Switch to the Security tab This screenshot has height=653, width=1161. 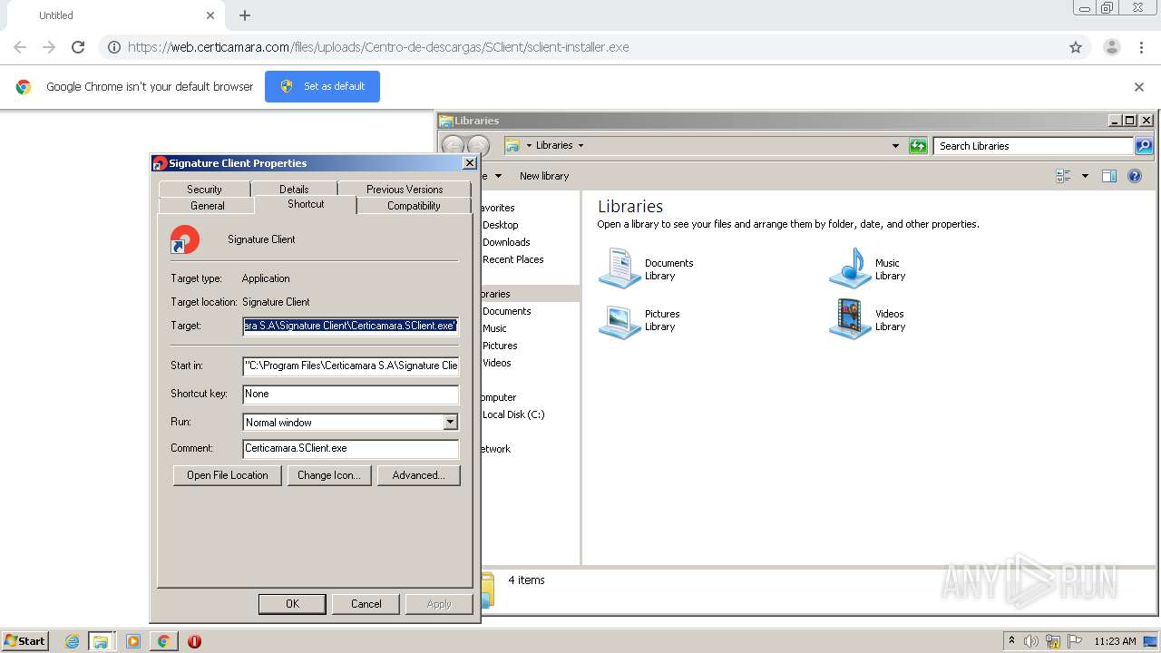click(204, 189)
